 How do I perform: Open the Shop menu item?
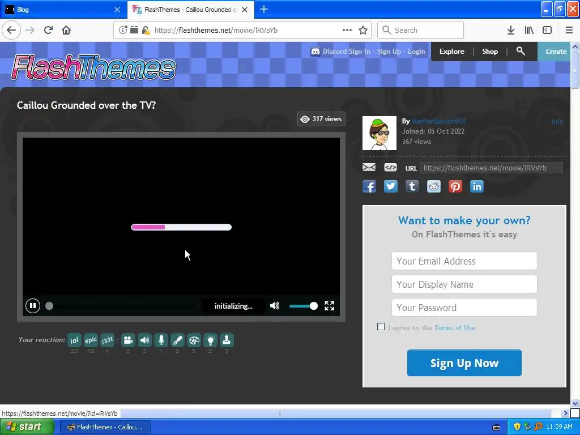click(490, 52)
